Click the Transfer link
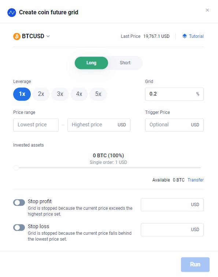The image size is (218, 277). click(x=196, y=180)
